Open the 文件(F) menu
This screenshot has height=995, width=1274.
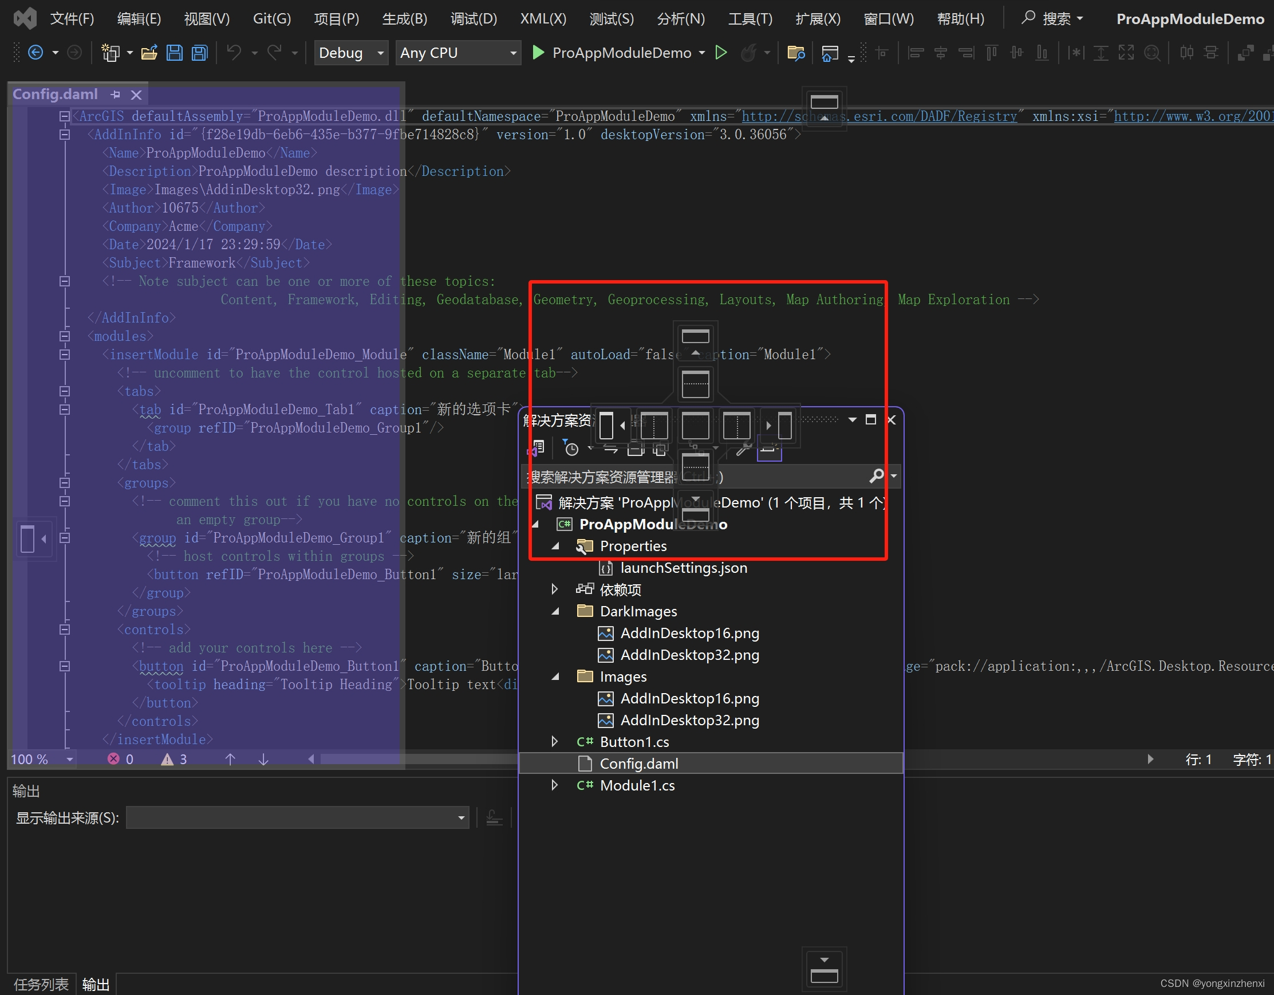[72, 19]
